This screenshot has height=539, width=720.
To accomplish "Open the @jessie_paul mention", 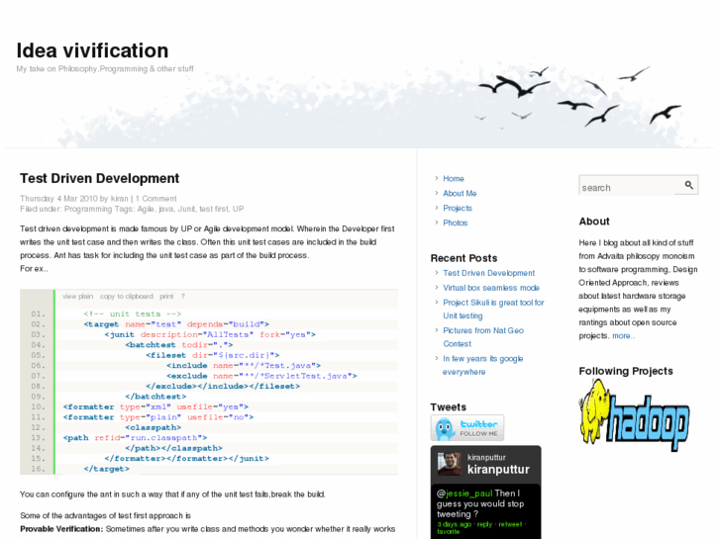I will (464, 494).
